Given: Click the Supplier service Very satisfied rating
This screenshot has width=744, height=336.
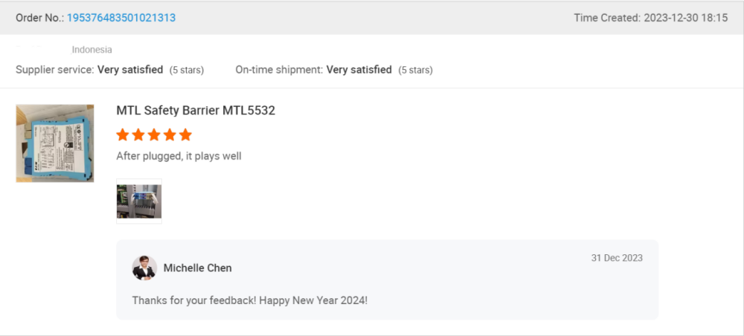Looking at the screenshot, I should coord(131,70).
